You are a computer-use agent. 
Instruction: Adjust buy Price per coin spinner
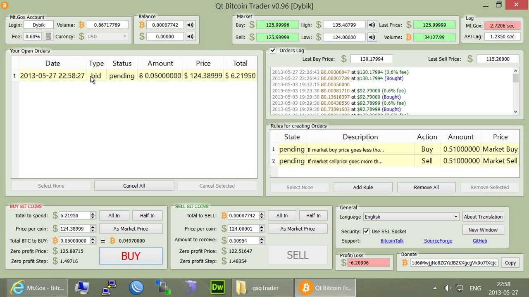[x=93, y=229]
